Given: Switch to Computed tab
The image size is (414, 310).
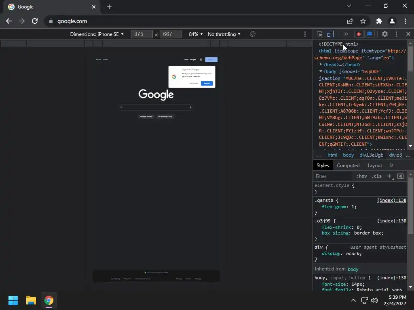Looking at the screenshot, I should [348, 165].
